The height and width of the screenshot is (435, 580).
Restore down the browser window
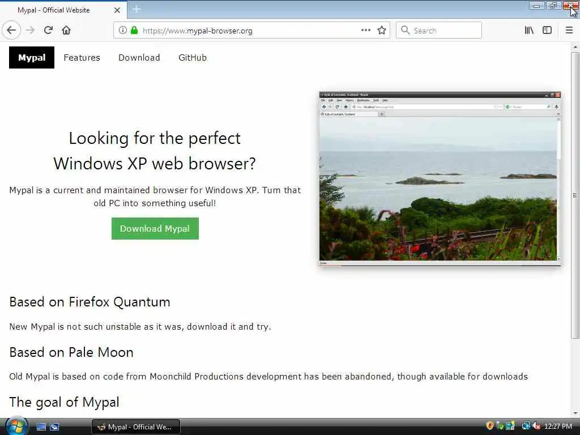tap(553, 6)
